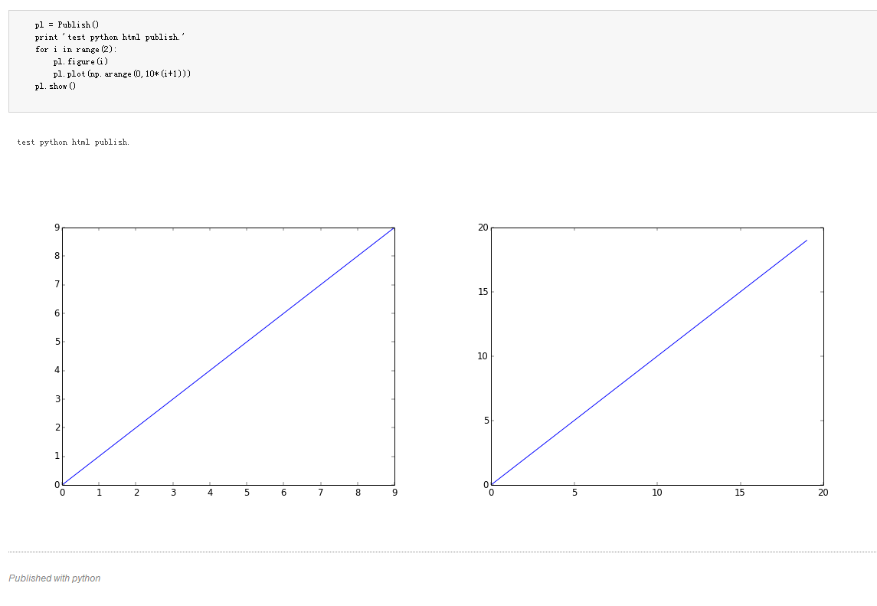Click x-axis label 20 in right plot
Viewport: 877px width, 606px height.
coord(823,493)
